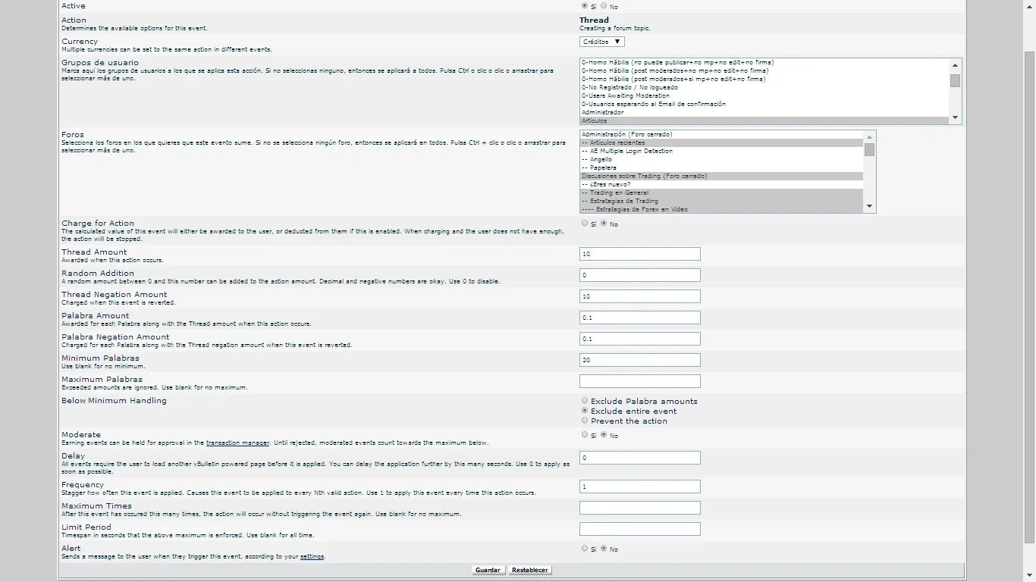Select Homo Hábilis post moderados+si mp group

coord(764,79)
